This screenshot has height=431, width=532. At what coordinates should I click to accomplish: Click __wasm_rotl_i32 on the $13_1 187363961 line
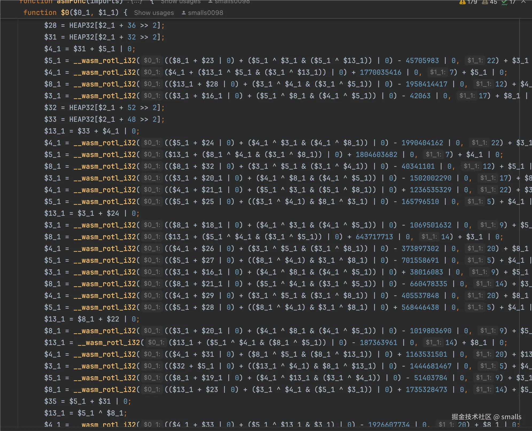coord(109,343)
